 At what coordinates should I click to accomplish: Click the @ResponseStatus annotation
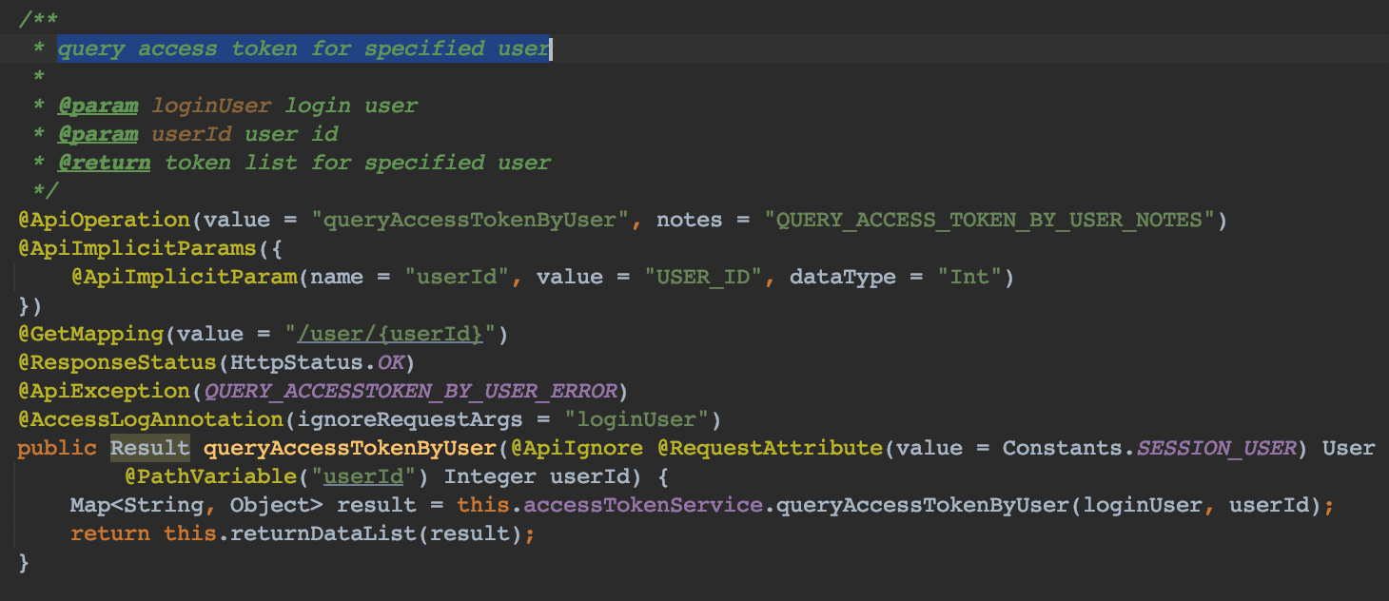click(117, 362)
